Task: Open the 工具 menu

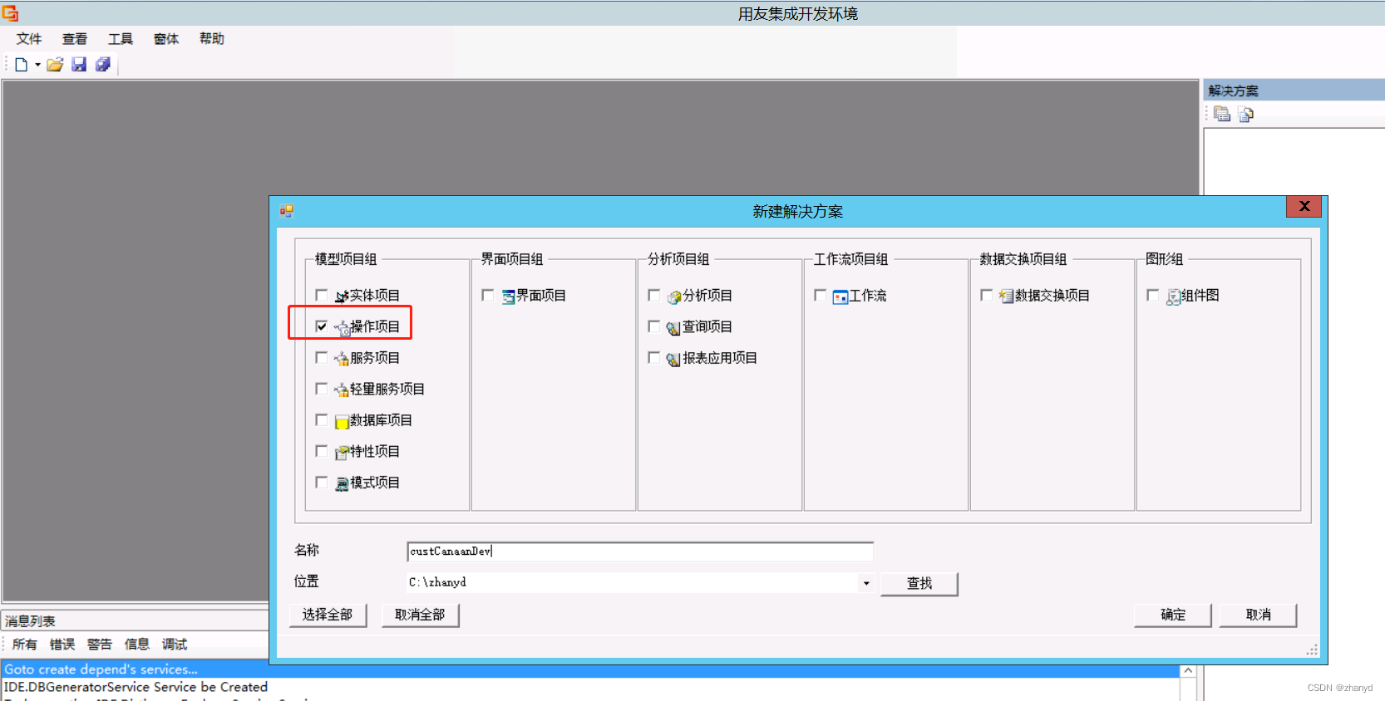Action: 121,39
